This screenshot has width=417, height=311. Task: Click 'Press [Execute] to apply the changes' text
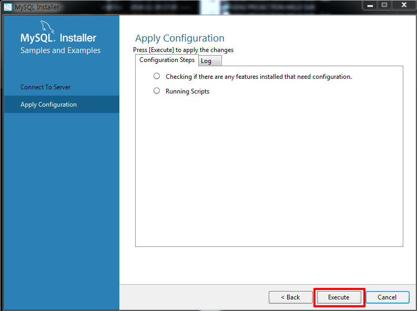pyautogui.click(x=183, y=50)
